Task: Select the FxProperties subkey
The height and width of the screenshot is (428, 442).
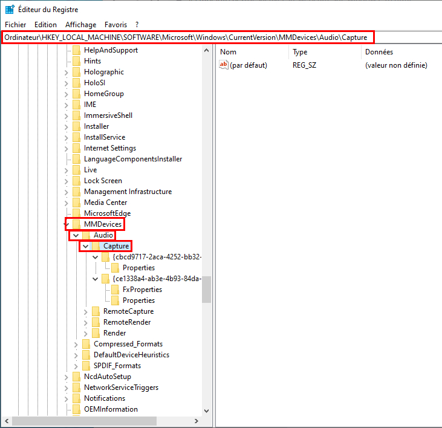Action: [x=142, y=290]
